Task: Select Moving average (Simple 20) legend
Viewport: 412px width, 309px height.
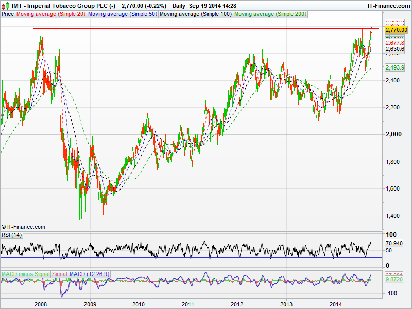Action: [x=50, y=14]
